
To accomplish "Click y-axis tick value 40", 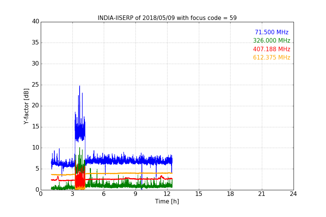I will pyautogui.click(x=35, y=21).
